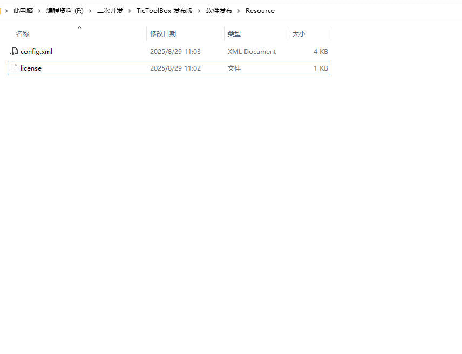Select the config.xml file name
The height and width of the screenshot is (354, 462).
[x=36, y=52]
